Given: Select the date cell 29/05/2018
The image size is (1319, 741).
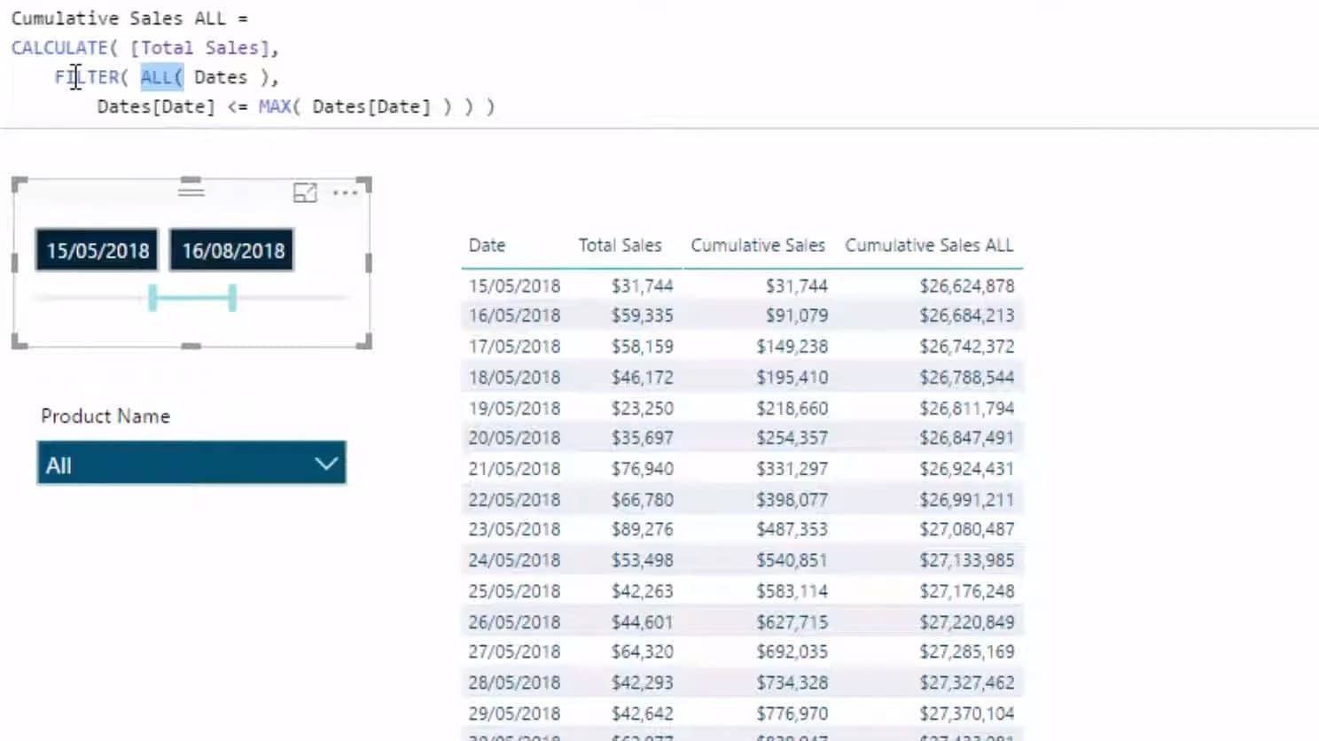Looking at the screenshot, I should pyautogui.click(x=514, y=714).
